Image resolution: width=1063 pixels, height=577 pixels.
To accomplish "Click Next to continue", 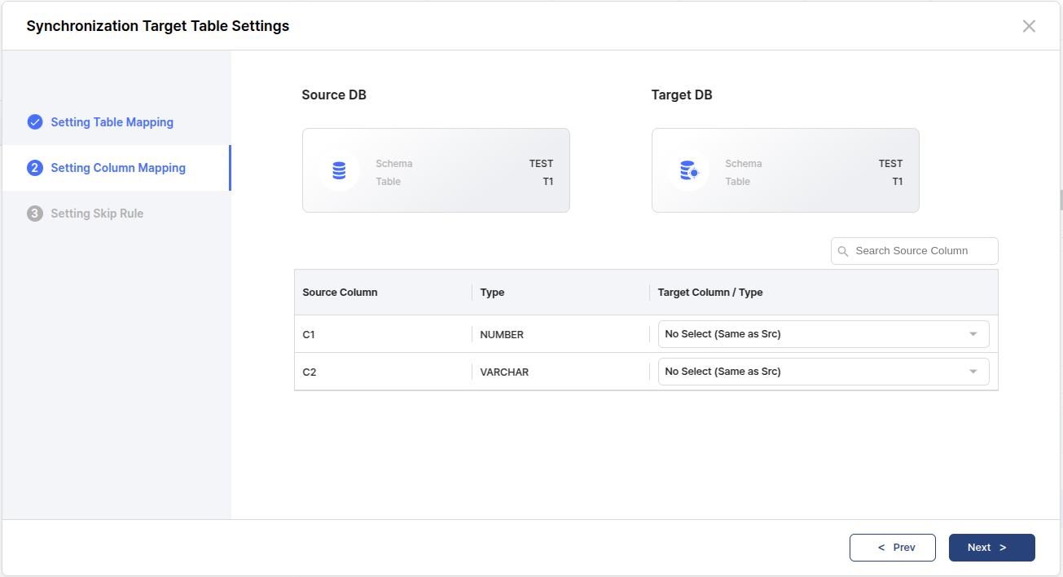I will (991, 548).
